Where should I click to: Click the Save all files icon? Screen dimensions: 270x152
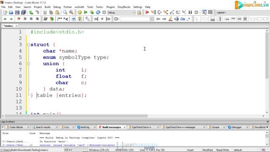click(x=23, y=12)
